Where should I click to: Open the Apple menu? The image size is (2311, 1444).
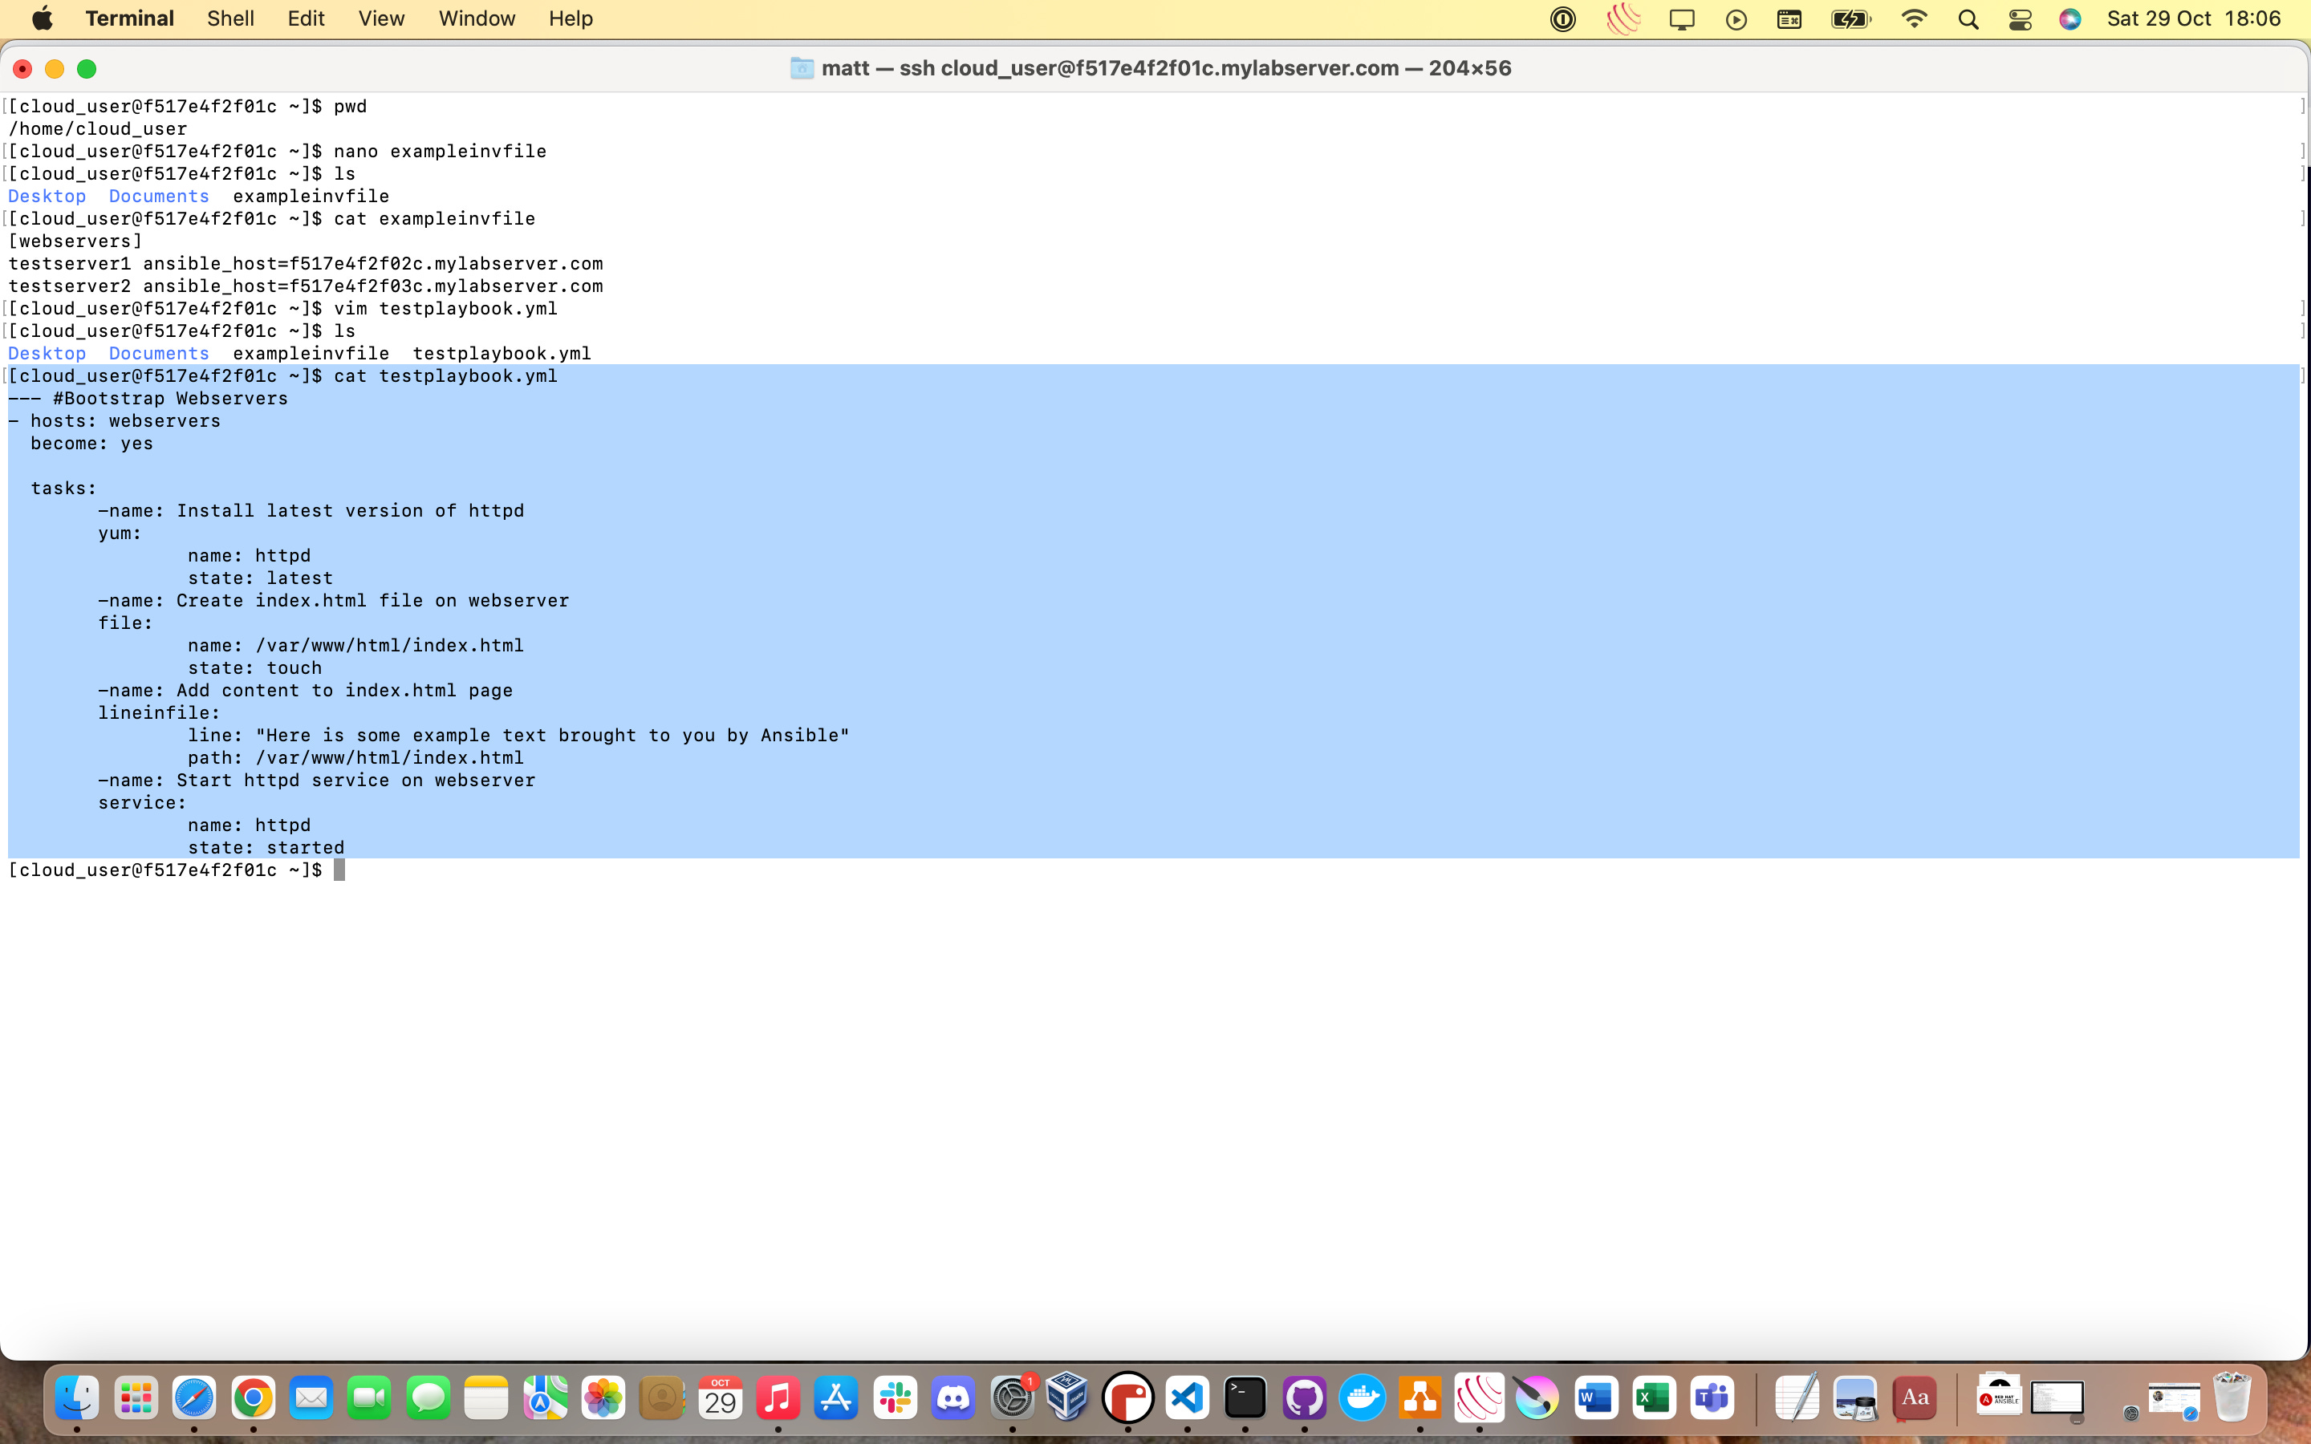42,19
